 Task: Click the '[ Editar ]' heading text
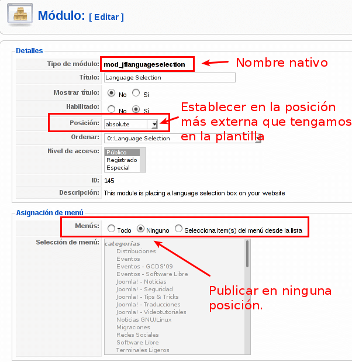(106, 17)
